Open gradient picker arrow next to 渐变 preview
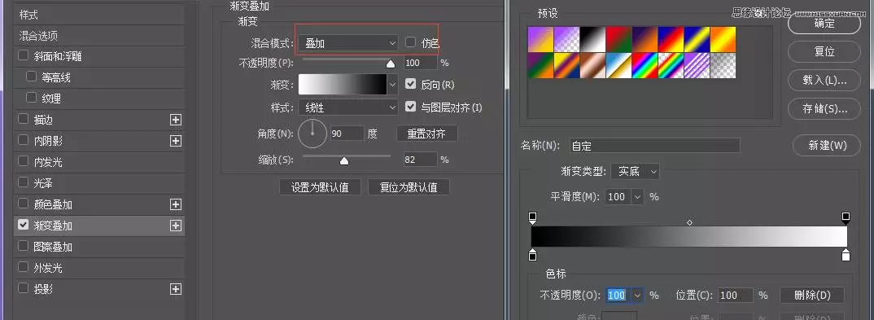874x320 pixels. tap(392, 84)
